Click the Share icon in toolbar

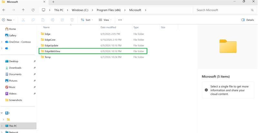(x=62, y=20)
